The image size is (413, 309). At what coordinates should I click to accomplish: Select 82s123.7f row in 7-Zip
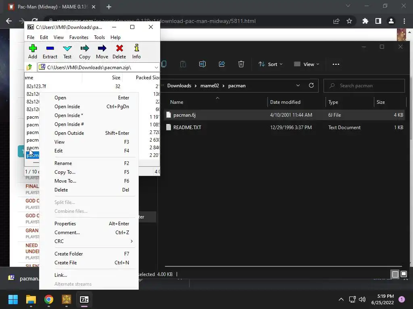point(92,86)
